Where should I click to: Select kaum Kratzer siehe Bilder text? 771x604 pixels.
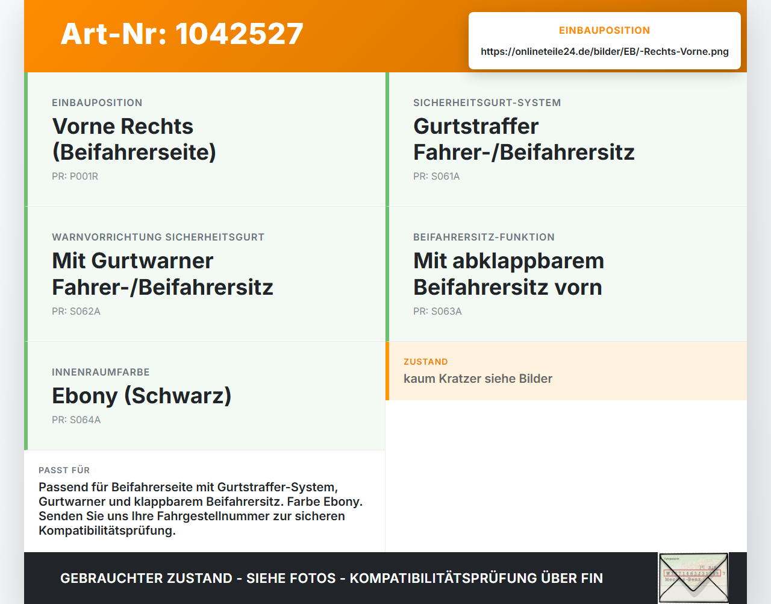tap(478, 379)
